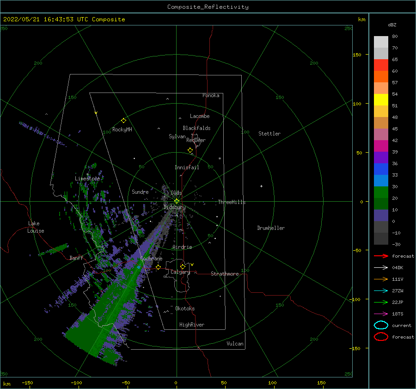Image resolution: width=416 pixels, height=389 pixels.
Task: Click the HighRiver town label
Action: [x=192, y=325]
